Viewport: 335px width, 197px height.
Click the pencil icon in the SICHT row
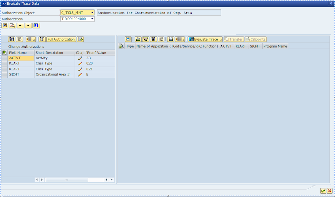[x=80, y=74]
